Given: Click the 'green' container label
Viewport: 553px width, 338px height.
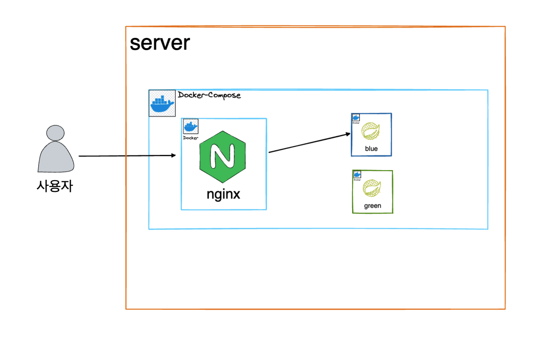Looking at the screenshot, I should tap(372, 206).
